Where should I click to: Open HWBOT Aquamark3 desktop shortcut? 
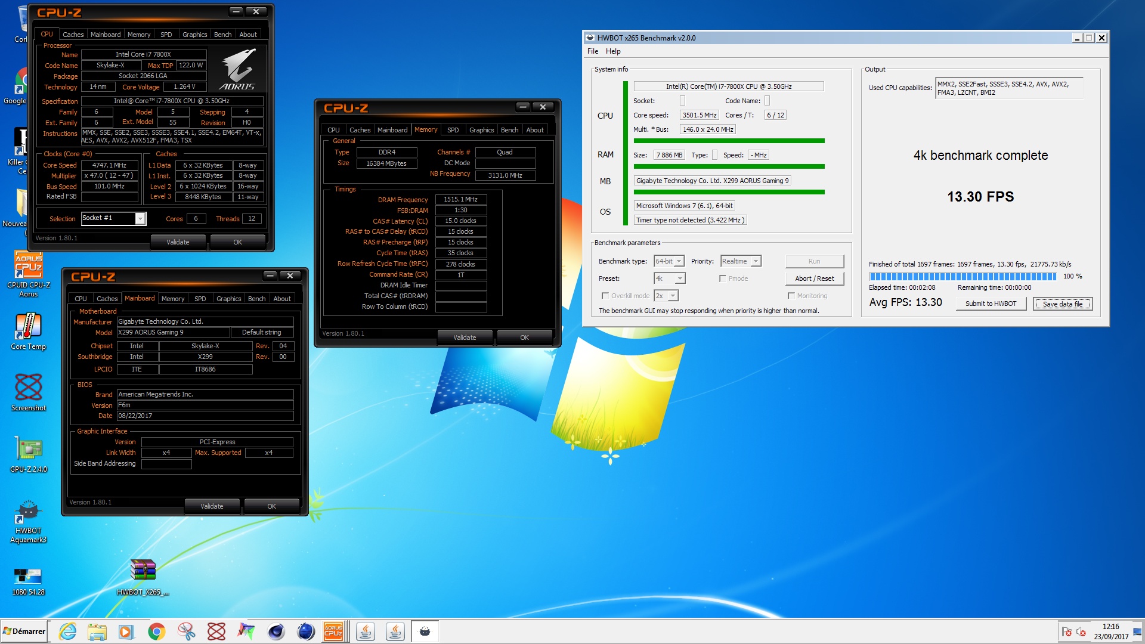28,521
